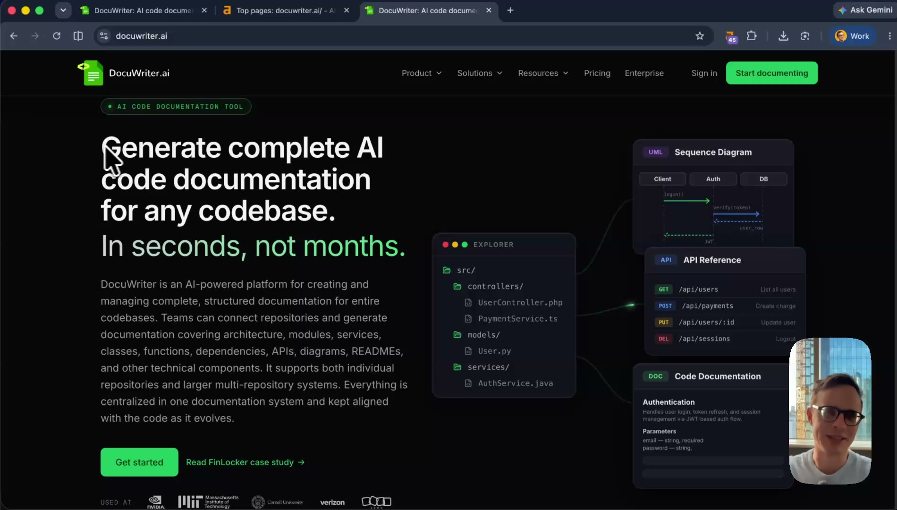897x510 pixels.
Task: Click the docuwriter.ai address bar field
Action: tap(401, 36)
